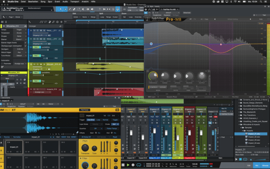The width and height of the screenshot is (270, 169).
Task: Open the Action dropdown under Edit
Action: 77,17
